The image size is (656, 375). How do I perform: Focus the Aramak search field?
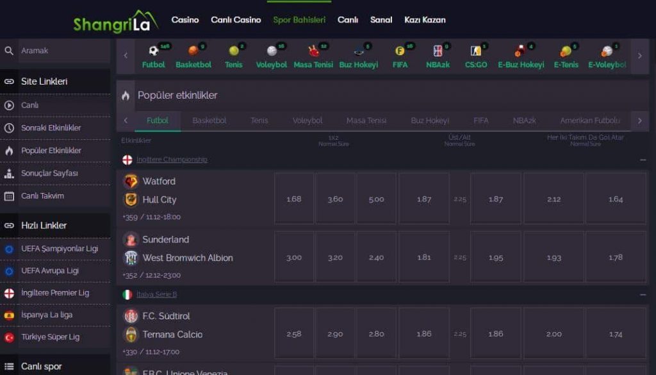tap(64, 51)
